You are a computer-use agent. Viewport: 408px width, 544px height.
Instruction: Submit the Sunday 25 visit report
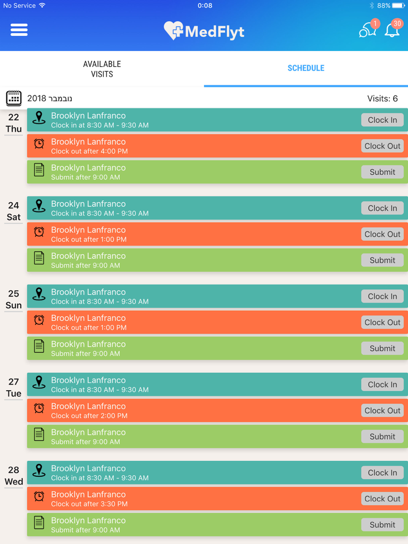pyautogui.click(x=382, y=348)
